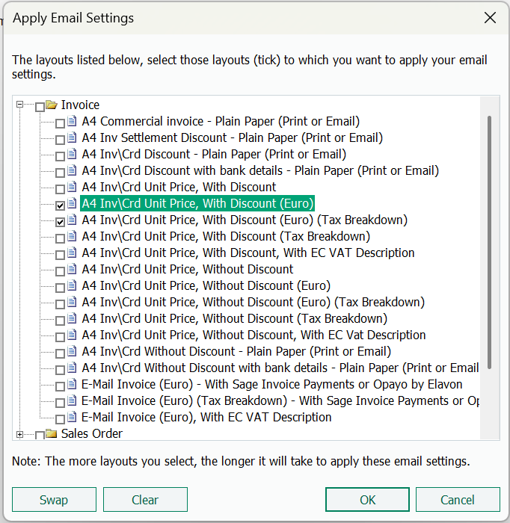Select E-Mail Invoice (Euro) - With Sage Invoice Payments row
The width and height of the screenshot is (510, 523).
click(x=272, y=384)
